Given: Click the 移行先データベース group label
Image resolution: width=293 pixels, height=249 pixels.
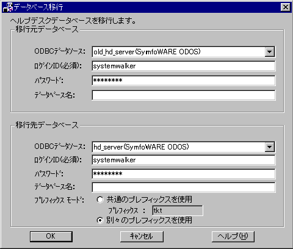Looking at the screenshot, I should [47, 125].
